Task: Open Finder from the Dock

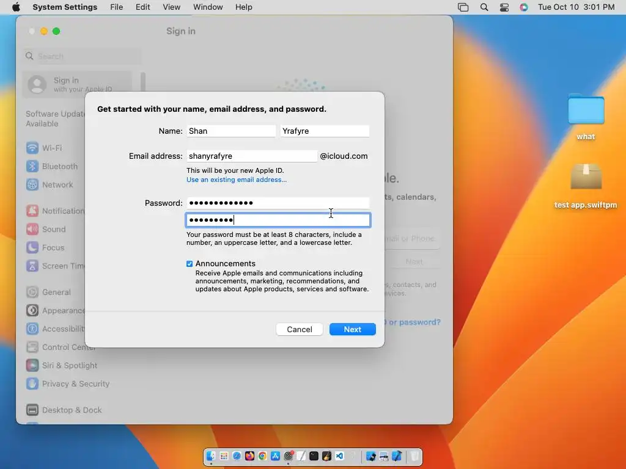Action: (211, 456)
